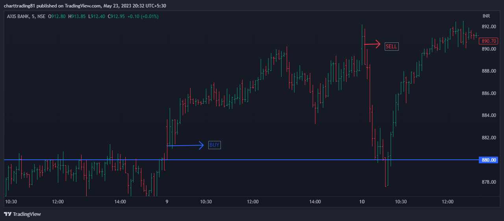Click the TradingView wordmark at bottom
This screenshot has height=221, width=504.
click(27, 214)
